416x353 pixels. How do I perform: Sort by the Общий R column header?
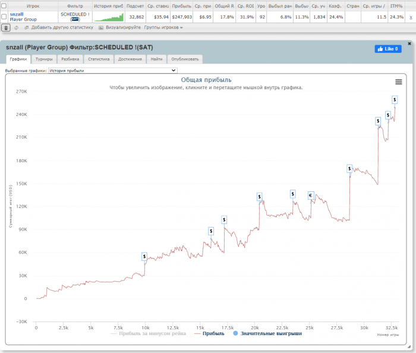224,6
